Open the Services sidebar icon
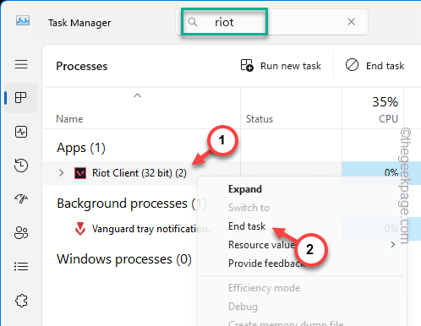The height and width of the screenshot is (326, 421). (21, 301)
